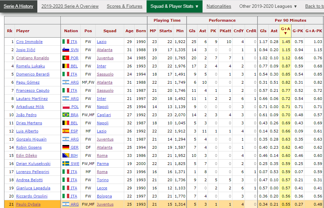Go to Scores & Fixtures tab
The image size is (324, 208).
coord(125,6)
